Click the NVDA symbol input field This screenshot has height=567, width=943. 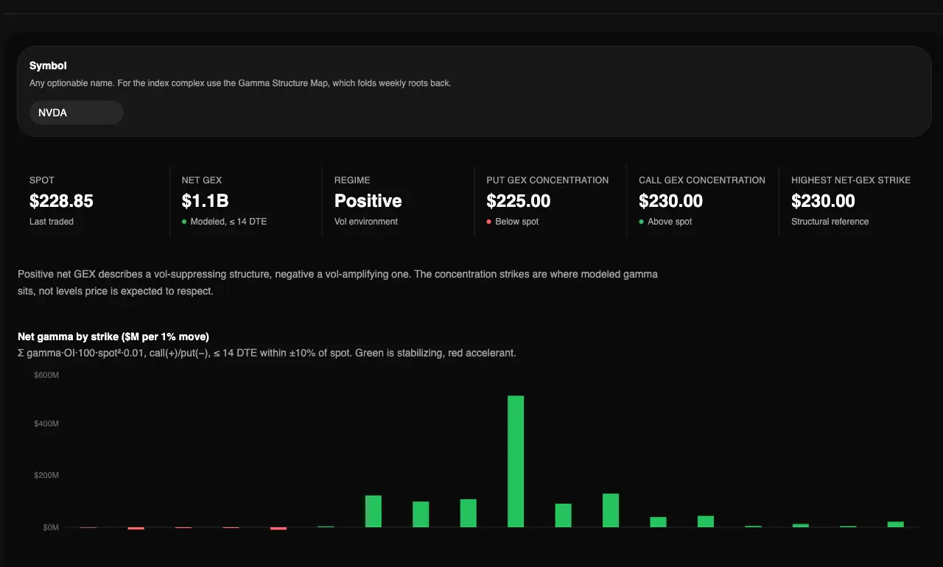77,113
